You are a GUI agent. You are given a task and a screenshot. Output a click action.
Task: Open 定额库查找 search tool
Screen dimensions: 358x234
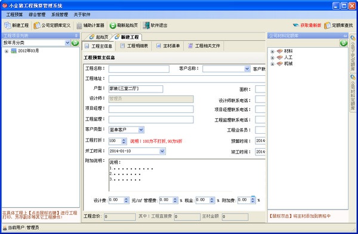[338, 25]
